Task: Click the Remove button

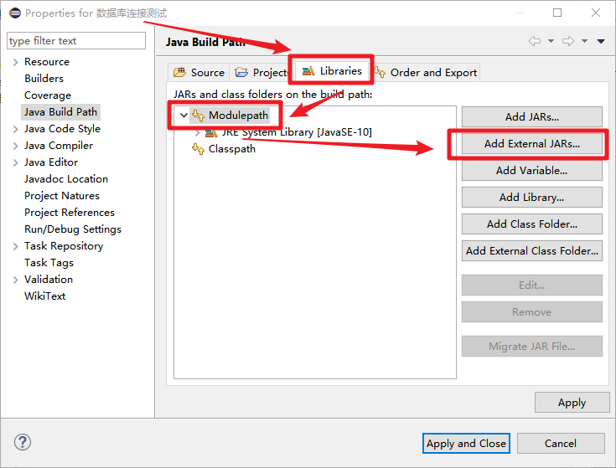Action: 532,312
